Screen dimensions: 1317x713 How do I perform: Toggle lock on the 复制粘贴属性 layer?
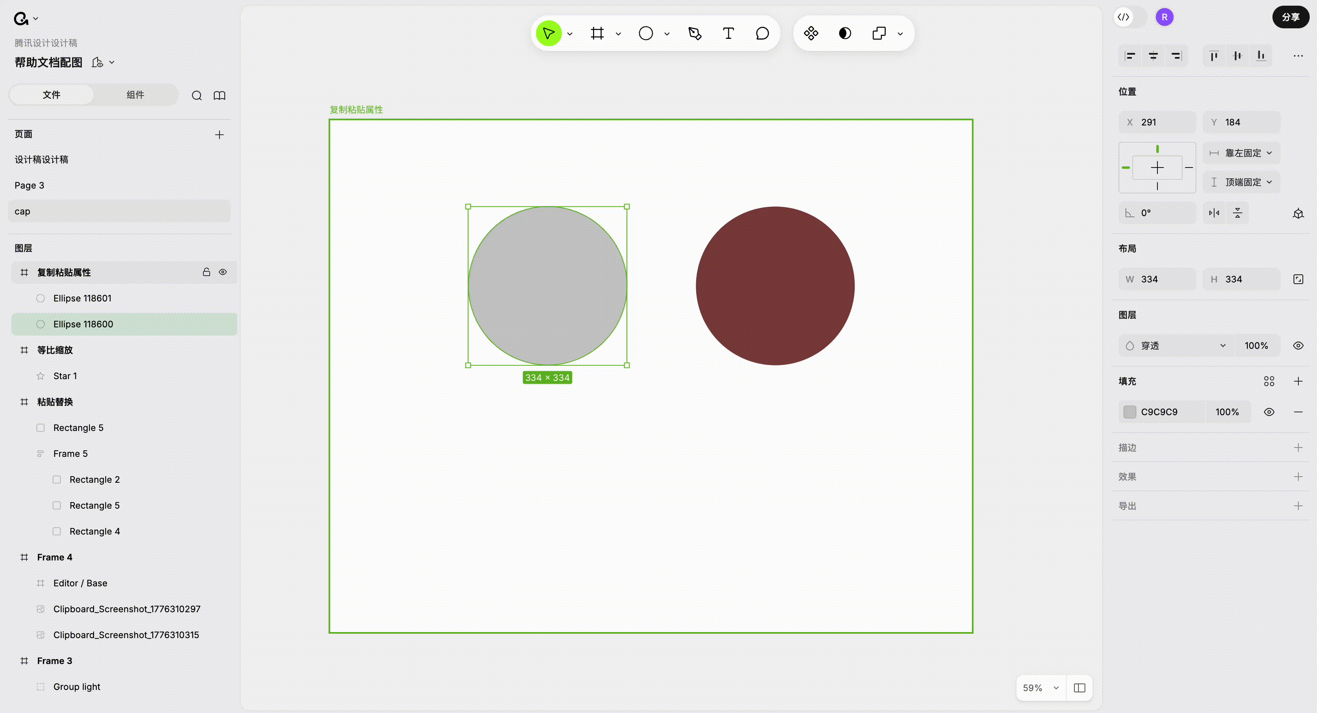(206, 272)
